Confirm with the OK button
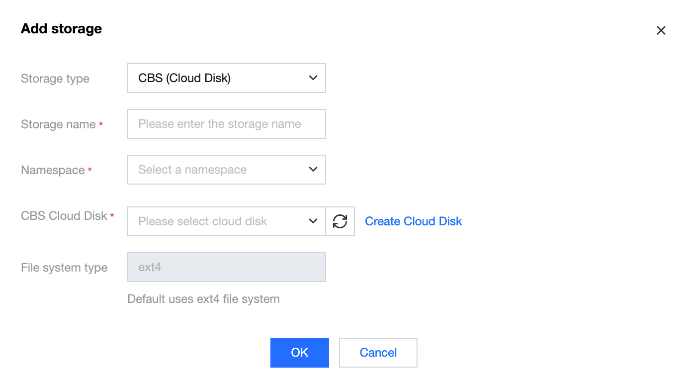 (299, 353)
